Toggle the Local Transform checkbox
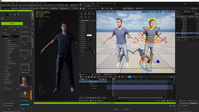Viewport: 199px width, 112px height. (x=87, y=46)
